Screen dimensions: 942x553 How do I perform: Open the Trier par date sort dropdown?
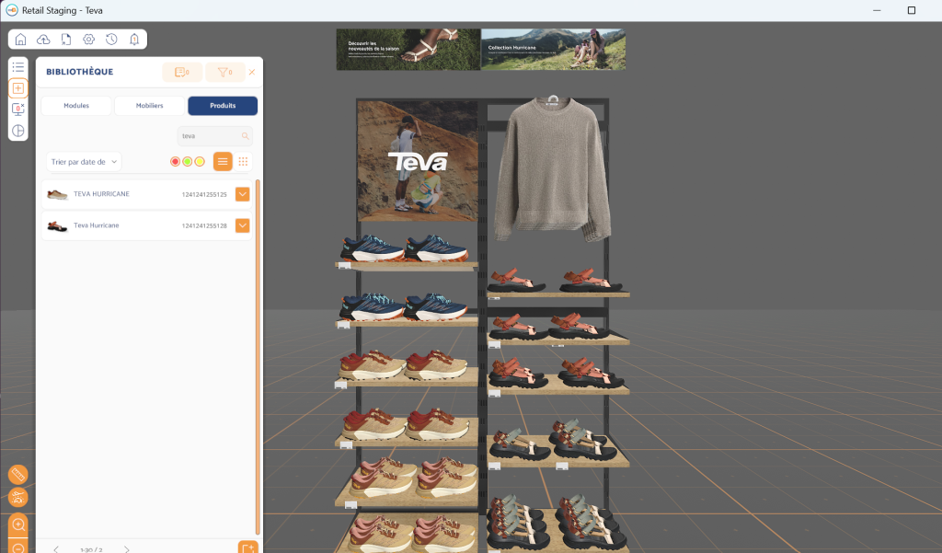pyautogui.click(x=84, y=162)
